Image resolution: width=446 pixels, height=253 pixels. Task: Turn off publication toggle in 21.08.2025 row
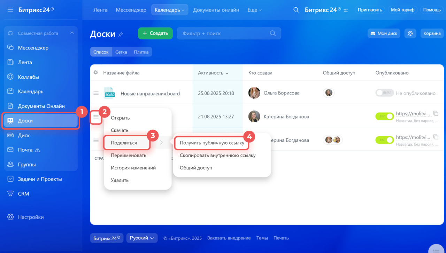(x=384, y=116)
